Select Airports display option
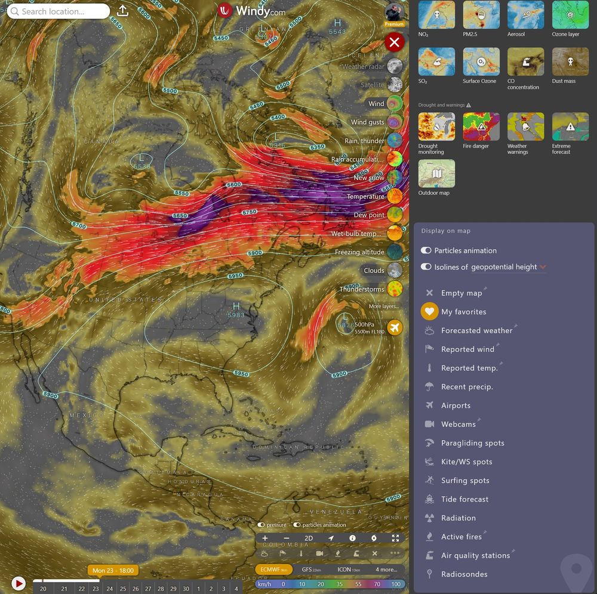The width and height of the screenshot is (597, 594). click(x=456, y=406)
